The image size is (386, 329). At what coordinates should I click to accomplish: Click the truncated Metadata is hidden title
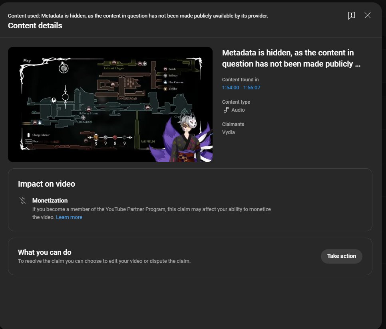click(x=291, y=58)
